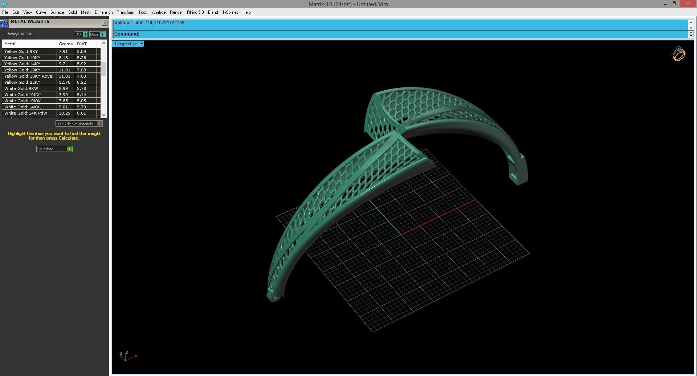
Task: Open the T-Splines menu
Action: coord(230,12)
